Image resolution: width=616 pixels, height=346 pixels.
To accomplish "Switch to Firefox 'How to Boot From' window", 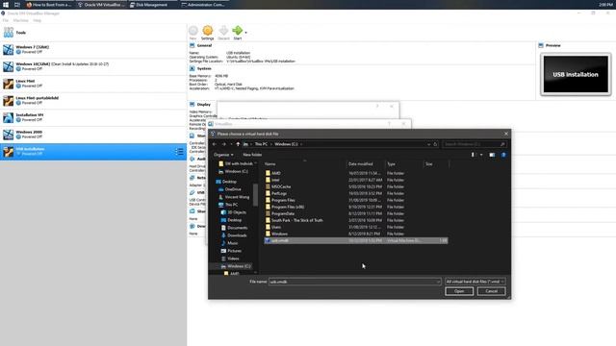I will click(49, 5).
